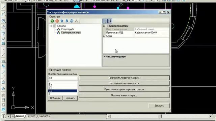
Task: Select height value 3 in the list
Action: 63,93
